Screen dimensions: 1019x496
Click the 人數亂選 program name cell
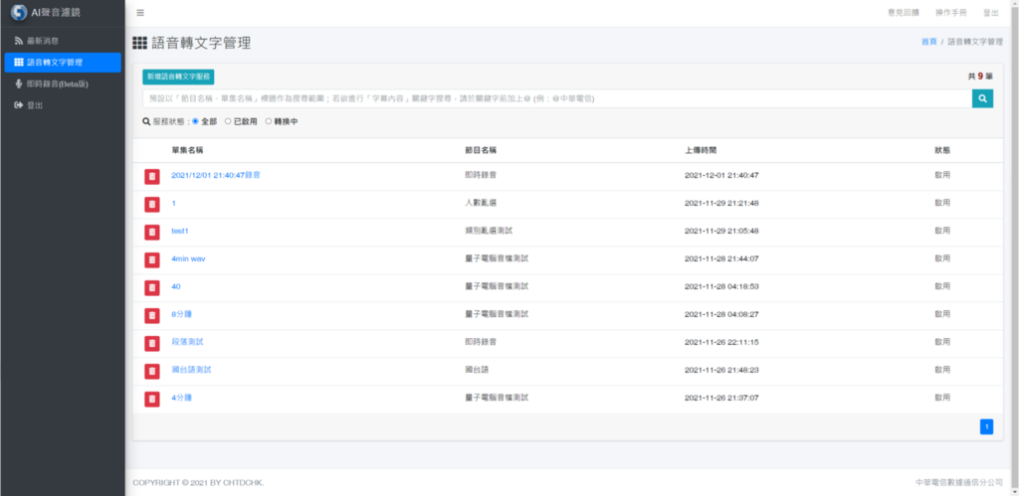[x=481, y=203]
